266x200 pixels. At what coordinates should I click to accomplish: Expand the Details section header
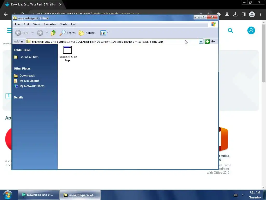tap(18, 97)
